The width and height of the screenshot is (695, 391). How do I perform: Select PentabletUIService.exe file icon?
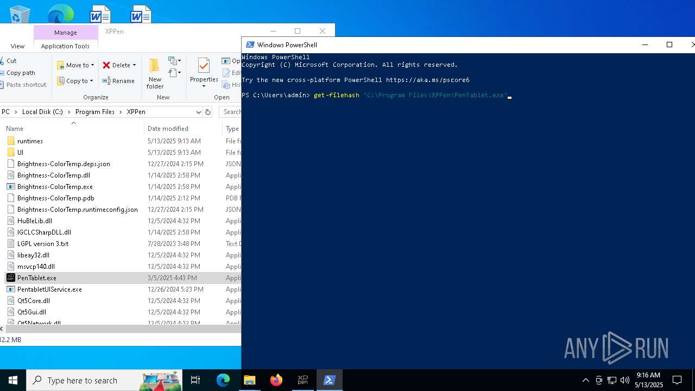11,289
